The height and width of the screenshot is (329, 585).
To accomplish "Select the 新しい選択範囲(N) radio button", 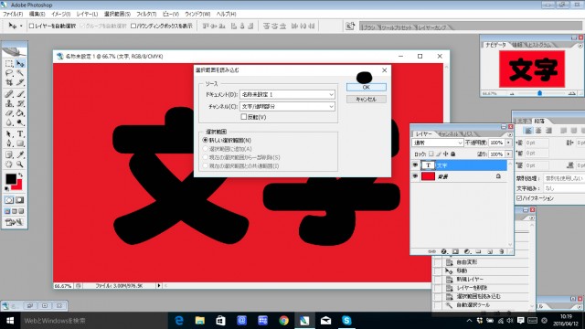I will point(205,140).
